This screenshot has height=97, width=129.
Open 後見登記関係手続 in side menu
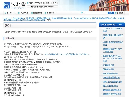[x=110, y=73]
